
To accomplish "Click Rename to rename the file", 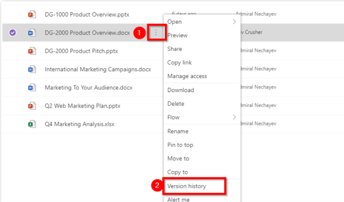I will tap(177, 131).
